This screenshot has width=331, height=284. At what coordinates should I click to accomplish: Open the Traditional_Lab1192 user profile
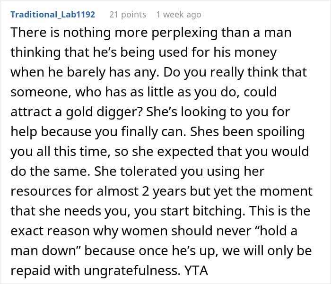click(53, 15)
